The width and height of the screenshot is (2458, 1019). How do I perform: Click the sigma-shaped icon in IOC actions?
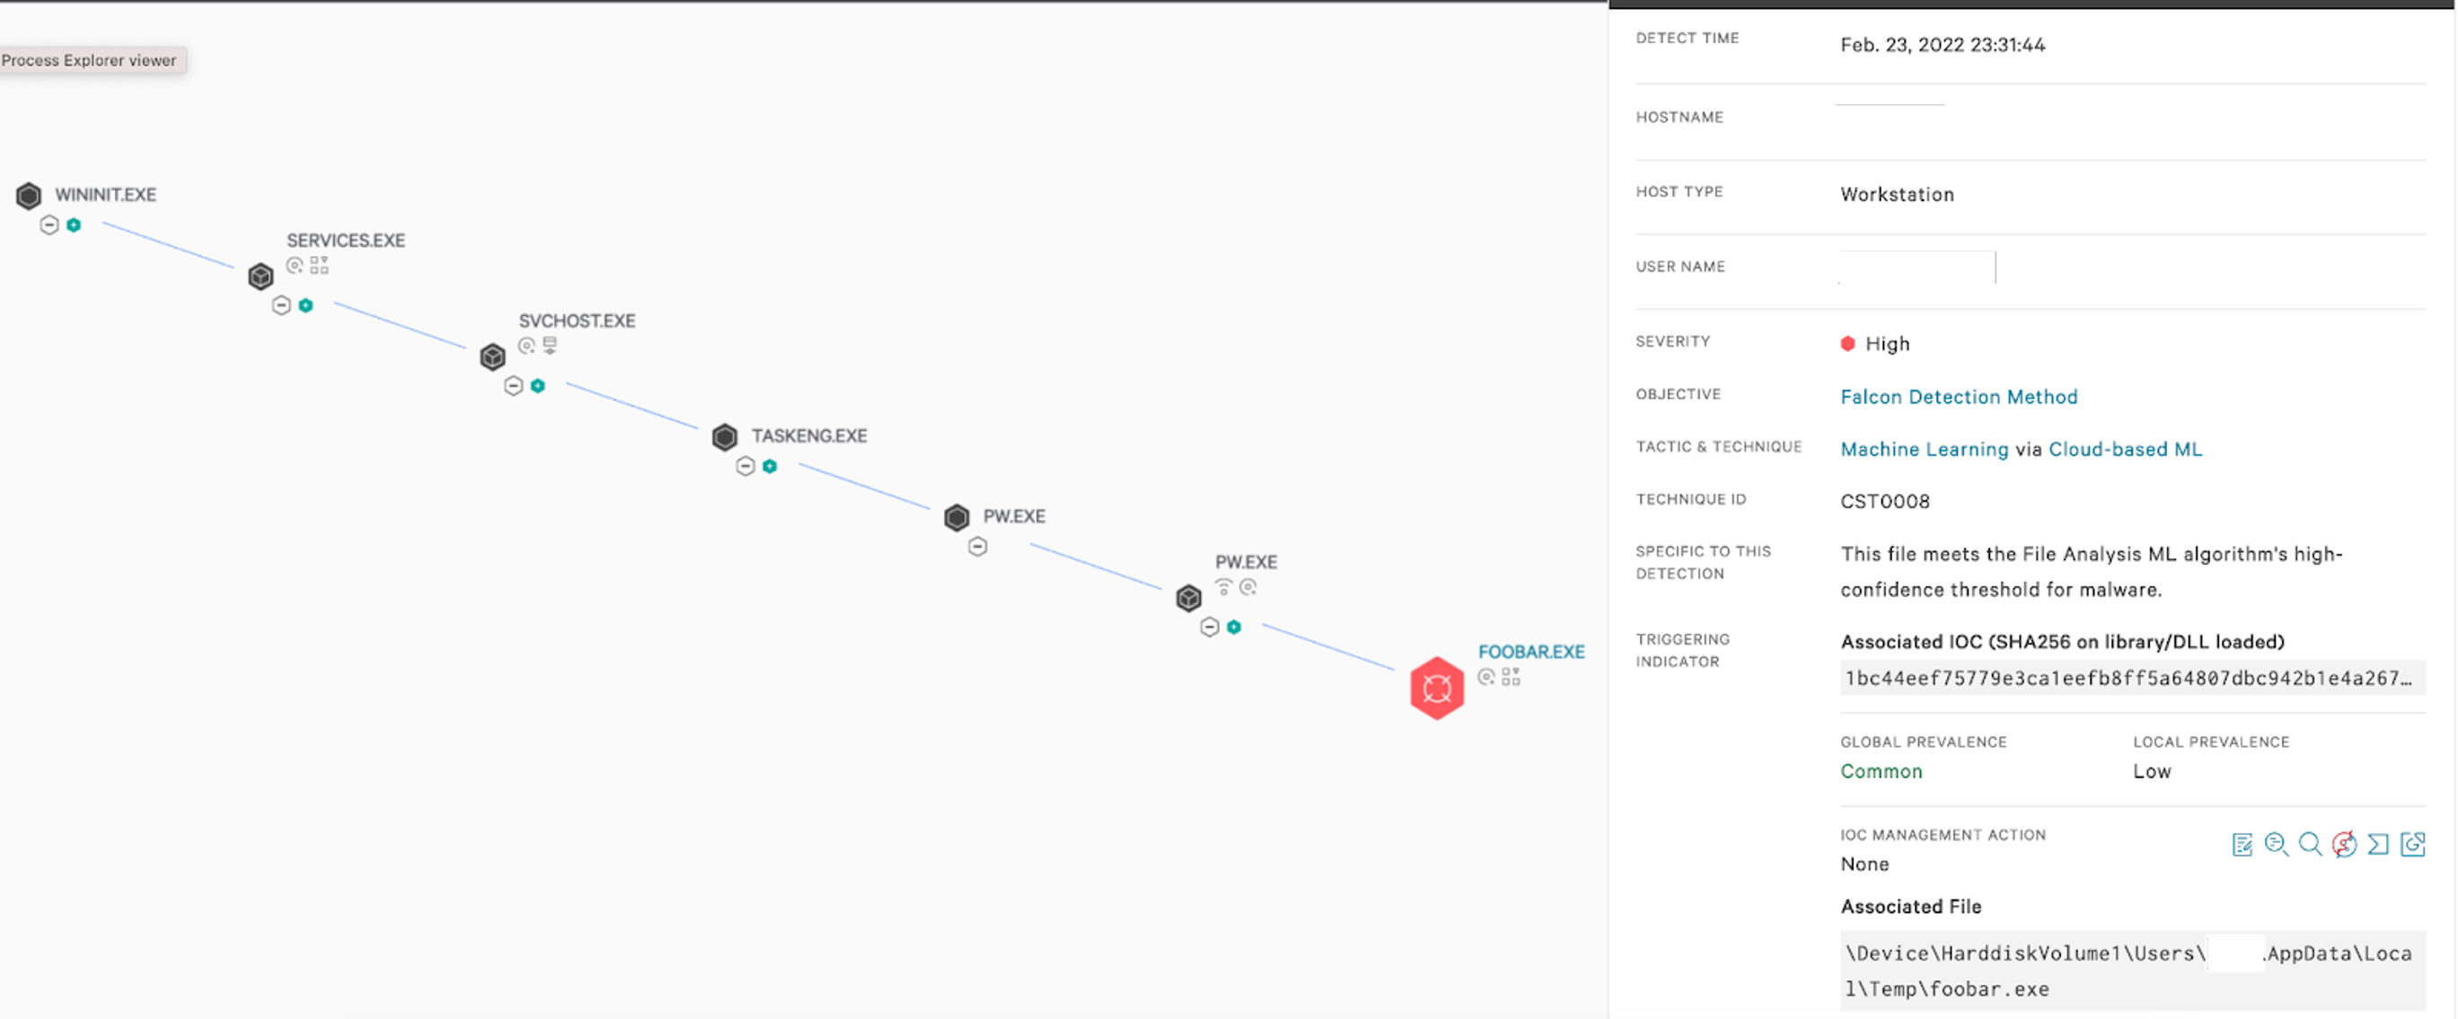pos(2378,845)
